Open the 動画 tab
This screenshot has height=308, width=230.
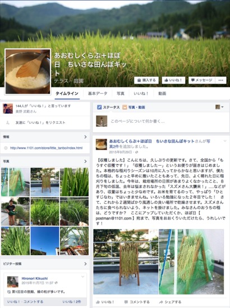click(x=162, y=94)
